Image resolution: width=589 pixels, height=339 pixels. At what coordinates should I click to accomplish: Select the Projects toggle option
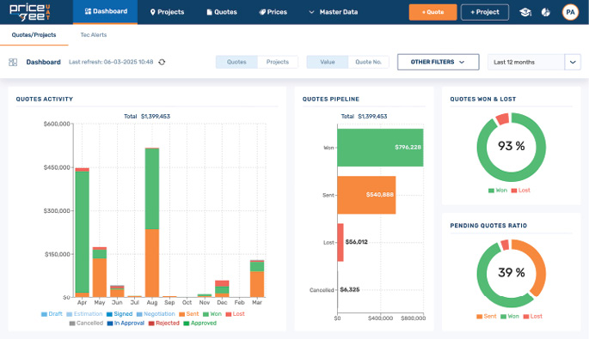(278, 62)
